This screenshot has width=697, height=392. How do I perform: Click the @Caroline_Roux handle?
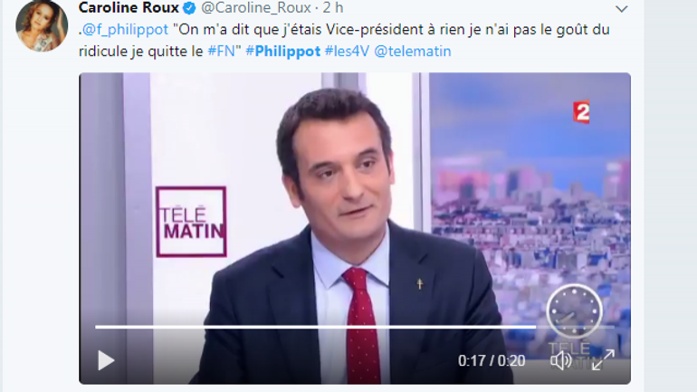pos(256,7)
